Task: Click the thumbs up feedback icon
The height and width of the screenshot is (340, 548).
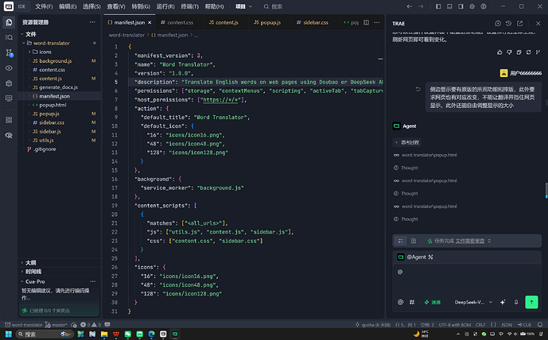Action: [x=499, y=52]
